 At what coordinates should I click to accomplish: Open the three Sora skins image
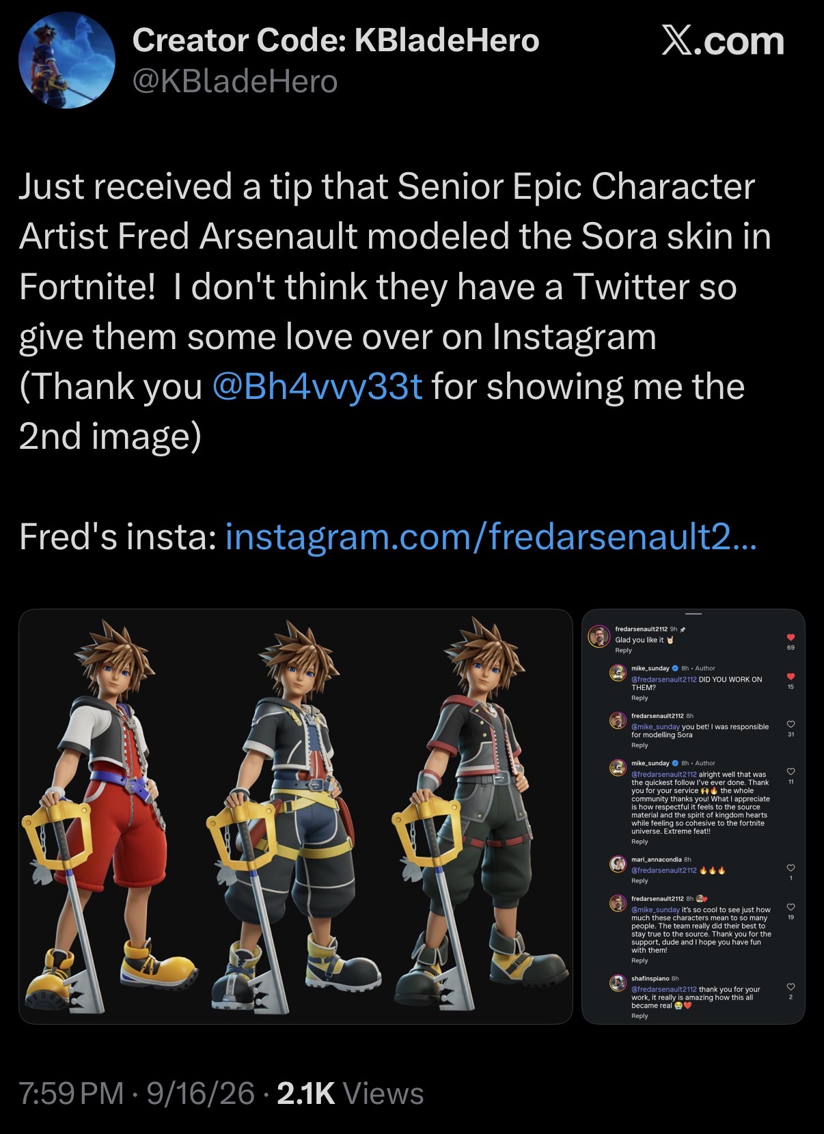295,816
